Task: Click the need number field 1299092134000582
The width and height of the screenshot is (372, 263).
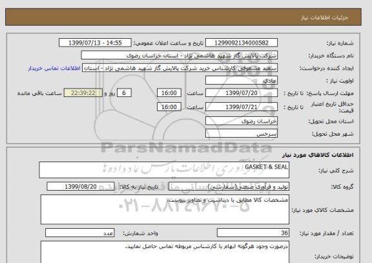Action: click(242, 43)
